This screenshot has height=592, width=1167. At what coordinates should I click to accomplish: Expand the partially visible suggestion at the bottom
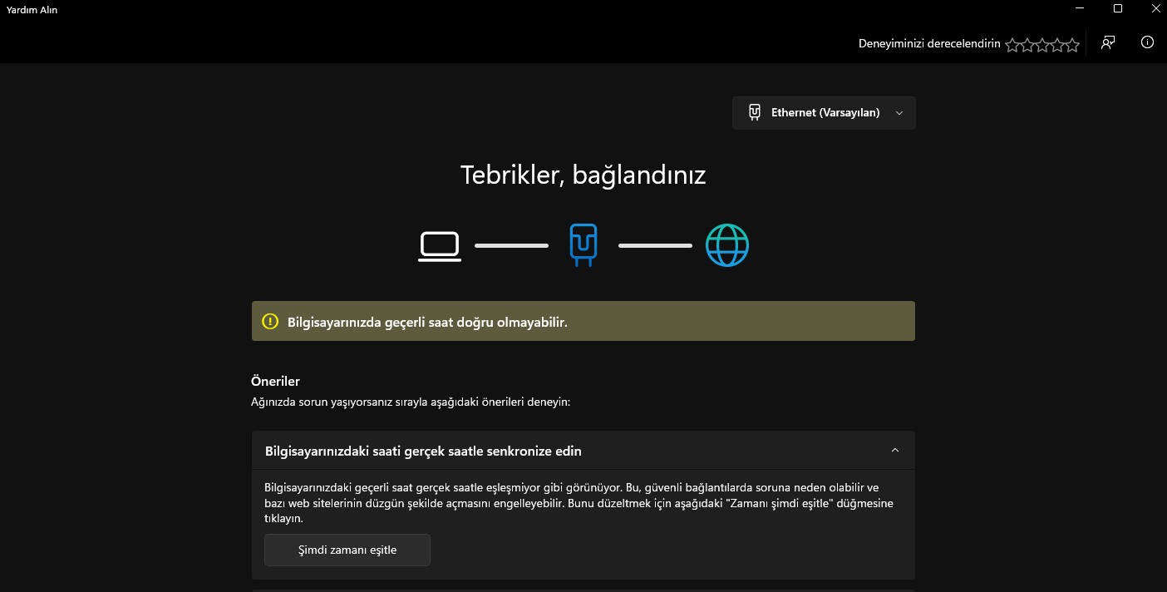tap(583, 589)
